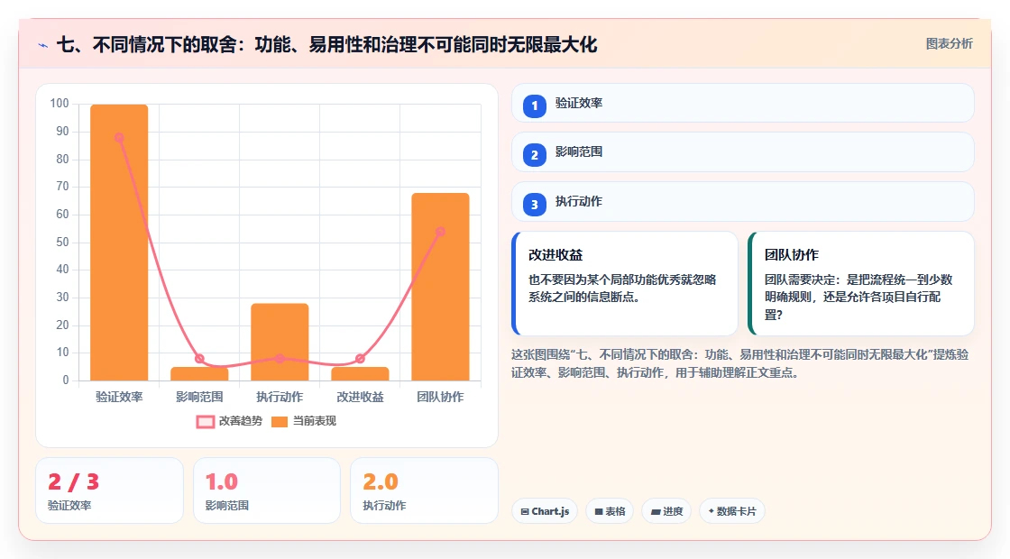
Task: Click the 改善趋势 legend label
Action: point(240,421)
